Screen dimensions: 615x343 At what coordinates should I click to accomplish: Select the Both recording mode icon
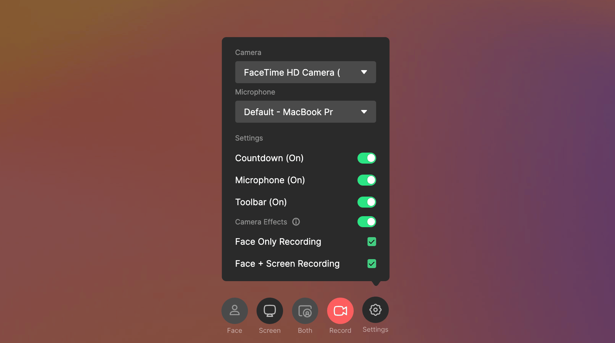click(305, 311)
